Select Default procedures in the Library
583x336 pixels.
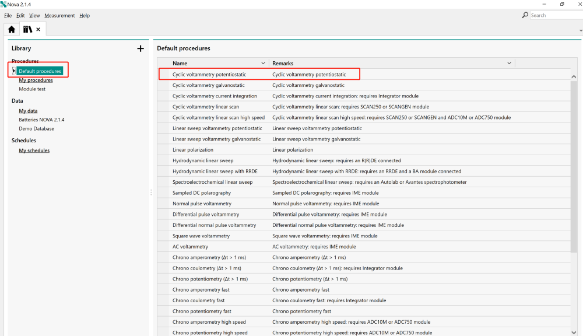40,71
